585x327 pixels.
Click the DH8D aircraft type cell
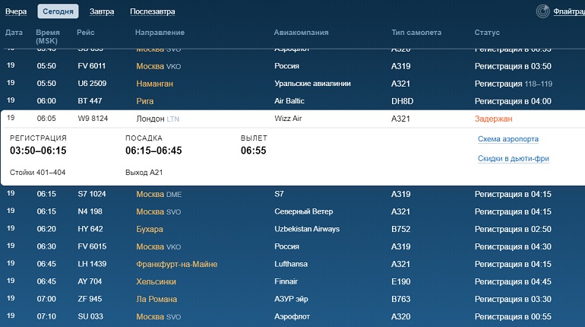[x=402, y=101]
